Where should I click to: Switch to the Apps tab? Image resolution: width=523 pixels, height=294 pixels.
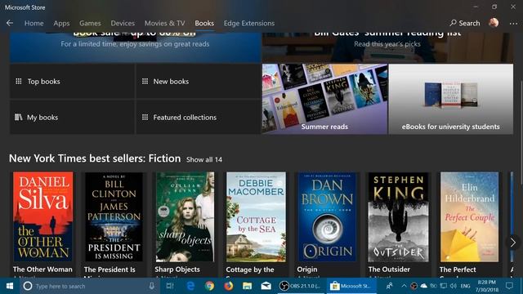point(61,23)
